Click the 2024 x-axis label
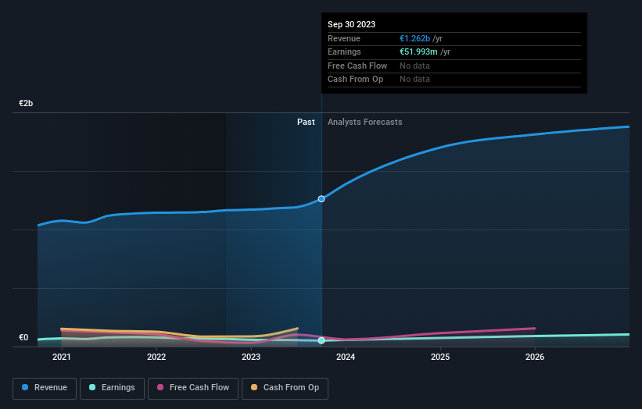This screenshot has width=642, height=409. pyautogui.click(x=346, y=357)
